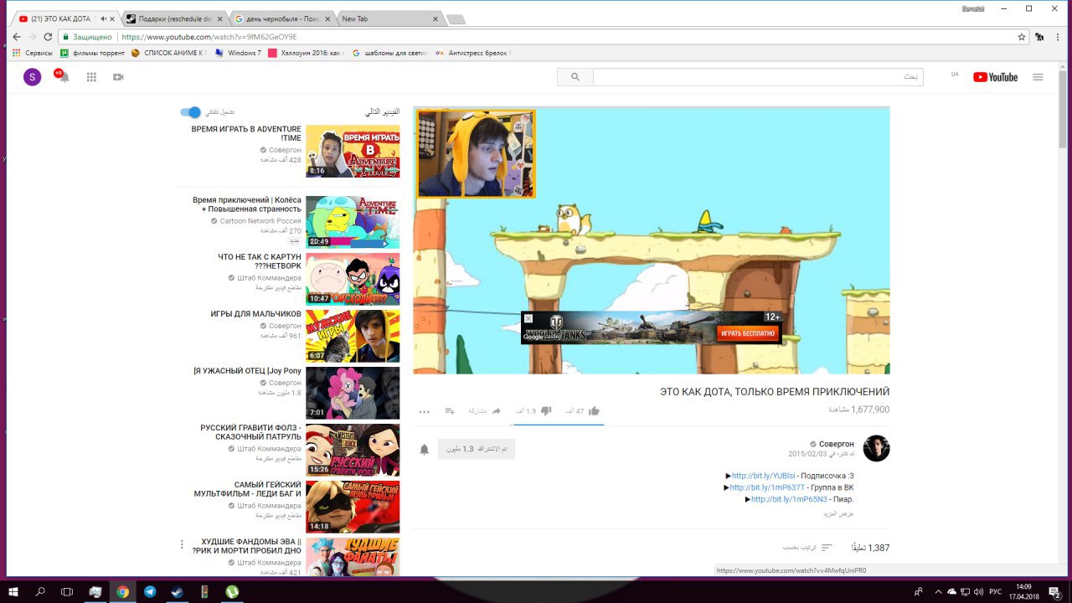Image resolution: width=1072 pixels, height=603 pixels.
Task: Open ИГРЫ ДЛЯ МАЛЬЧИКОВ video thumbnail
Action: 353,336
